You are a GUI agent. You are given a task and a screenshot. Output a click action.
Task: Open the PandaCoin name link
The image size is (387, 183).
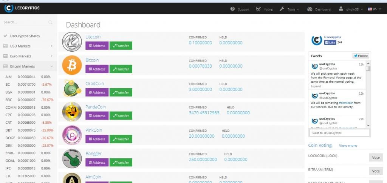click(x=96, y=107)
